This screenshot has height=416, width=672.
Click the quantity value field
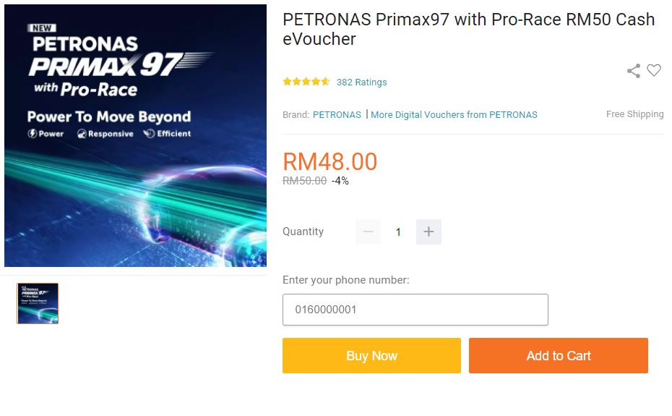398,232
